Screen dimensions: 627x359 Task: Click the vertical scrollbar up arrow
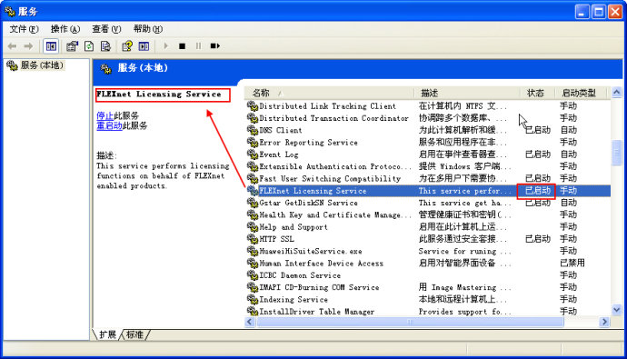tap(617, 93)
